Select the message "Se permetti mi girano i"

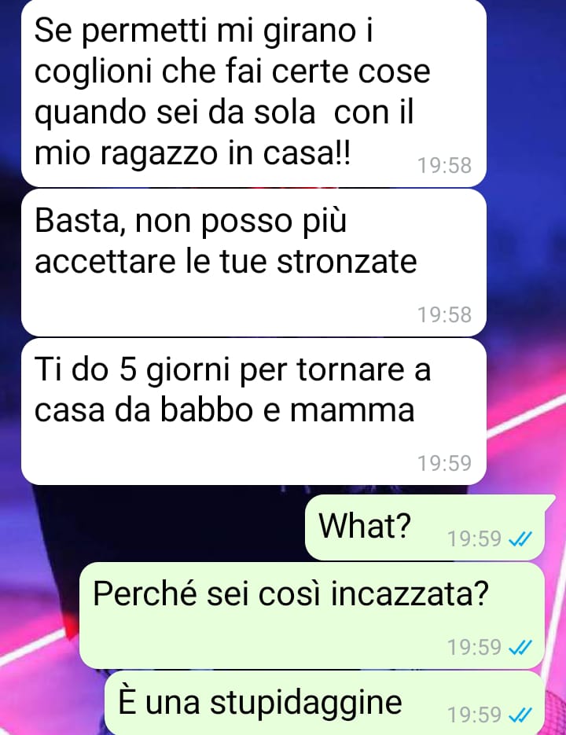[254, 93]
